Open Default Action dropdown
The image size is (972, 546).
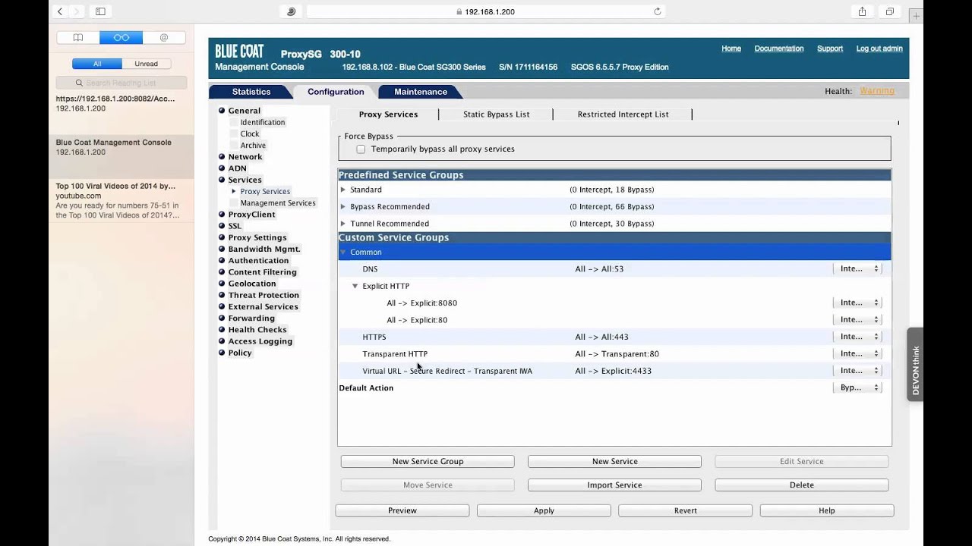(x=857, y=388)
